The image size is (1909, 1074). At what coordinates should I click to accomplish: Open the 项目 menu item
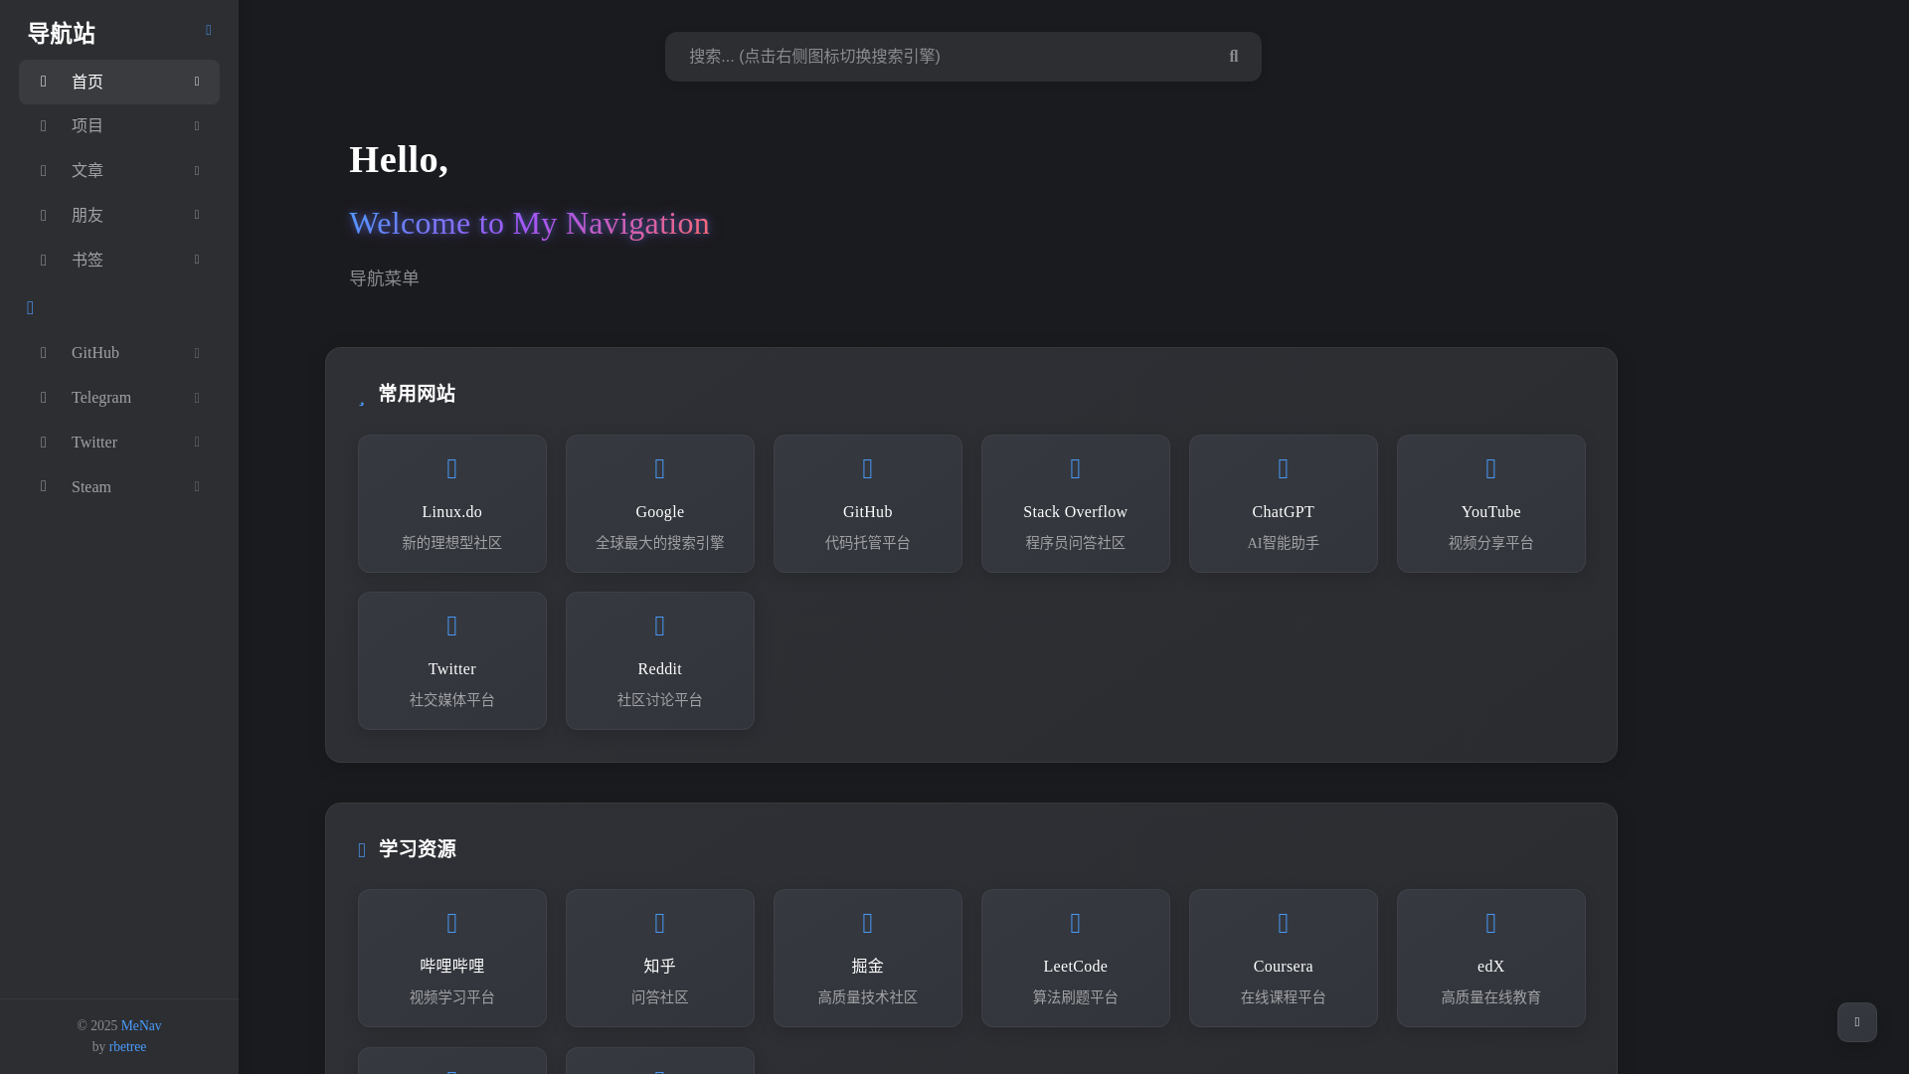[119, 126]
